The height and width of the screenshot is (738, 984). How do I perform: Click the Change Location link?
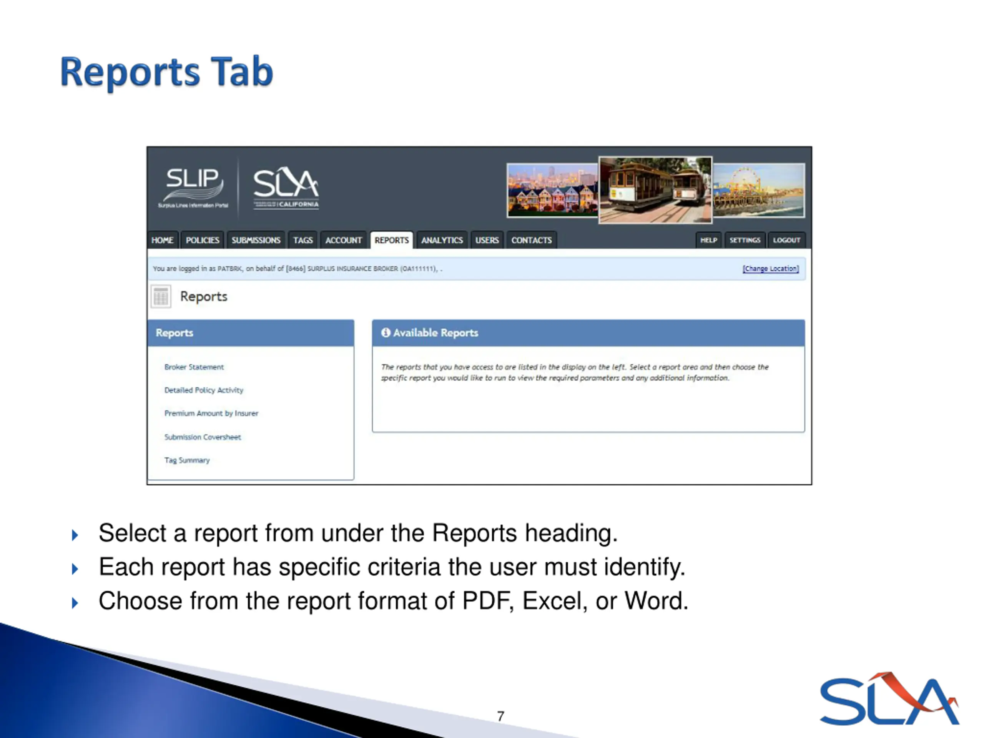tap(770, 269)
